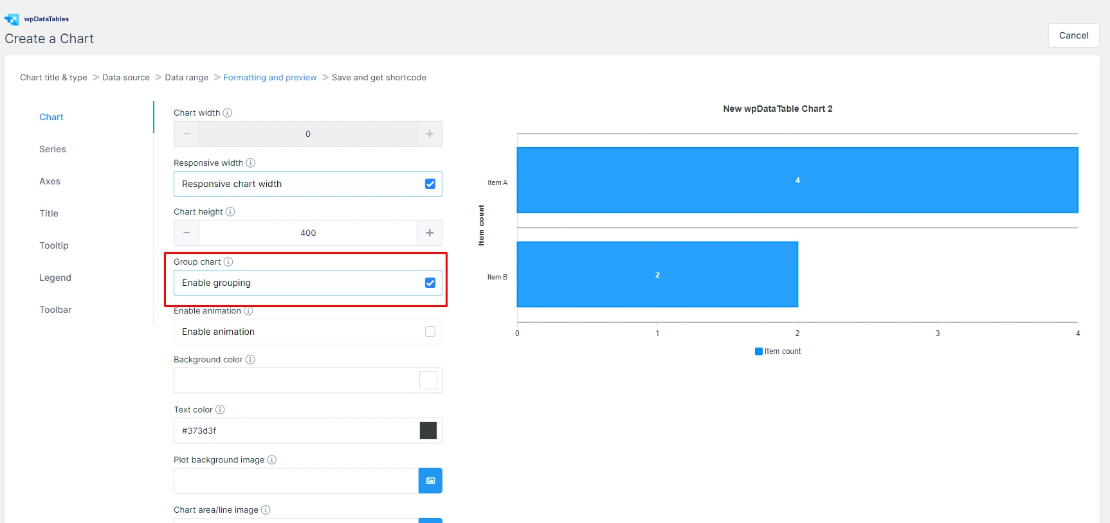Decrease chart width with minus button
This screenshot has width=1110, height=523.
pos(187,134)
